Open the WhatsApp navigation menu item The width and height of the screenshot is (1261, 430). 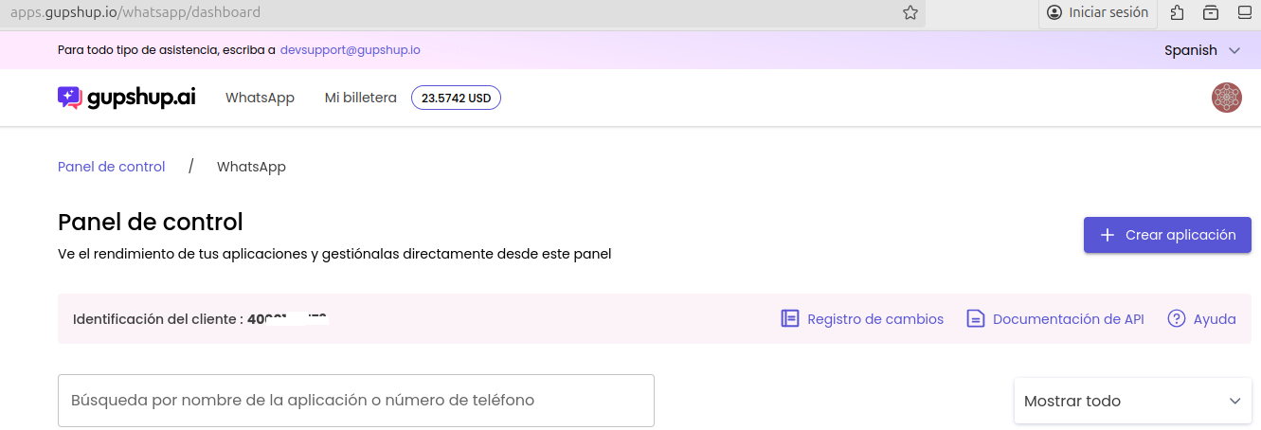pos(260,98)
